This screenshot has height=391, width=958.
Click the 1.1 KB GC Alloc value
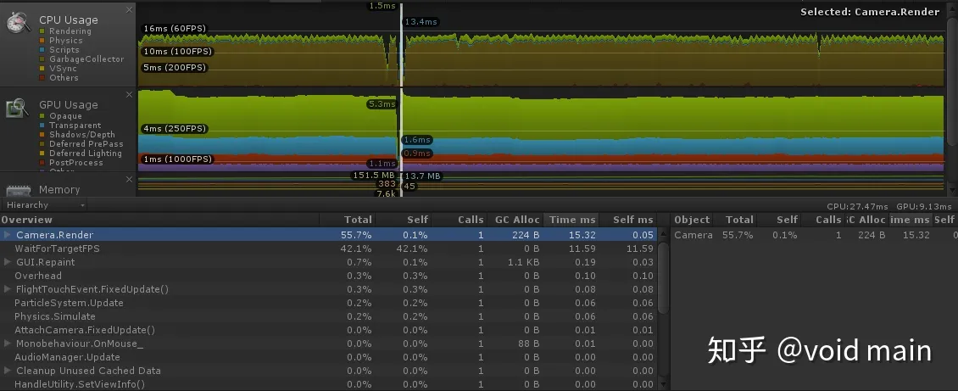[x=524, y=262]
